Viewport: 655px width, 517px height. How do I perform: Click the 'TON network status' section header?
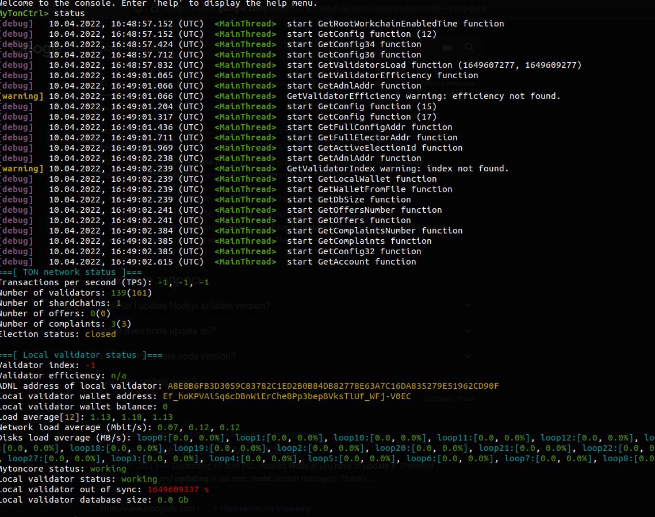point(71,272)
